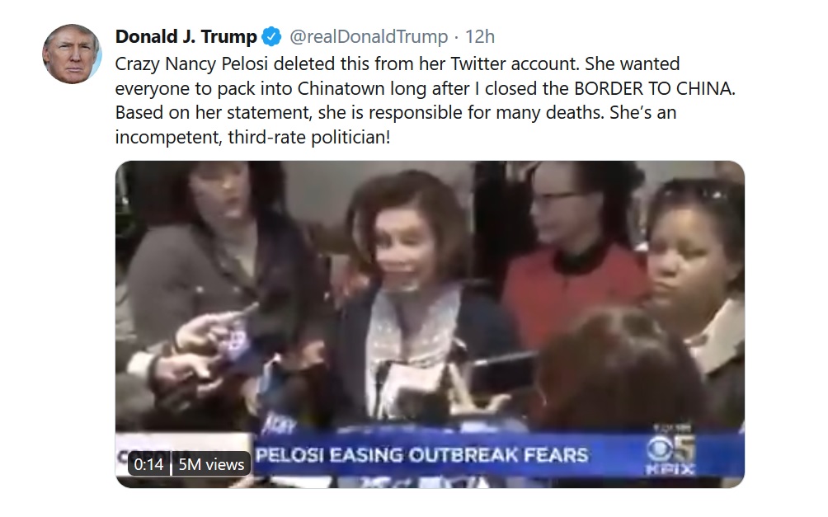Click the 5M views counter
This screenshot has height=517, width=828.
211,464
